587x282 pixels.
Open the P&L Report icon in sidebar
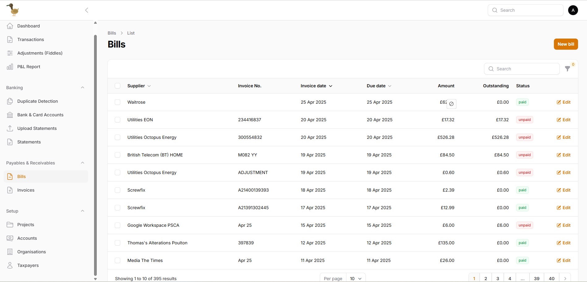(x=10, y=67)
